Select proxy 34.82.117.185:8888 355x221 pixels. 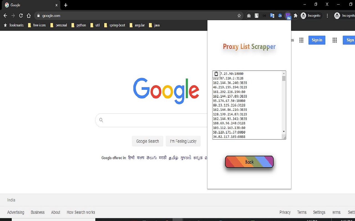click(x=229, y=137)
